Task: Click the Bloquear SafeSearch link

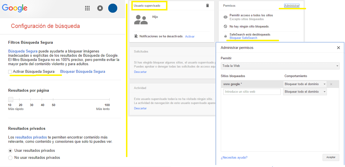Action: tap(243, 38)
